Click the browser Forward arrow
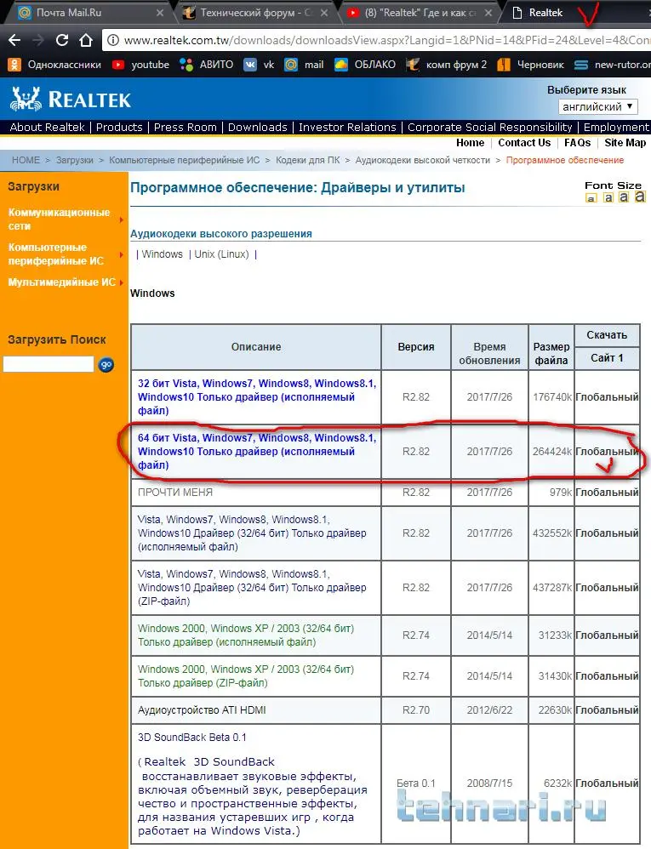Image resolution: width=651 pixels, height=849 pixels. 38,40
